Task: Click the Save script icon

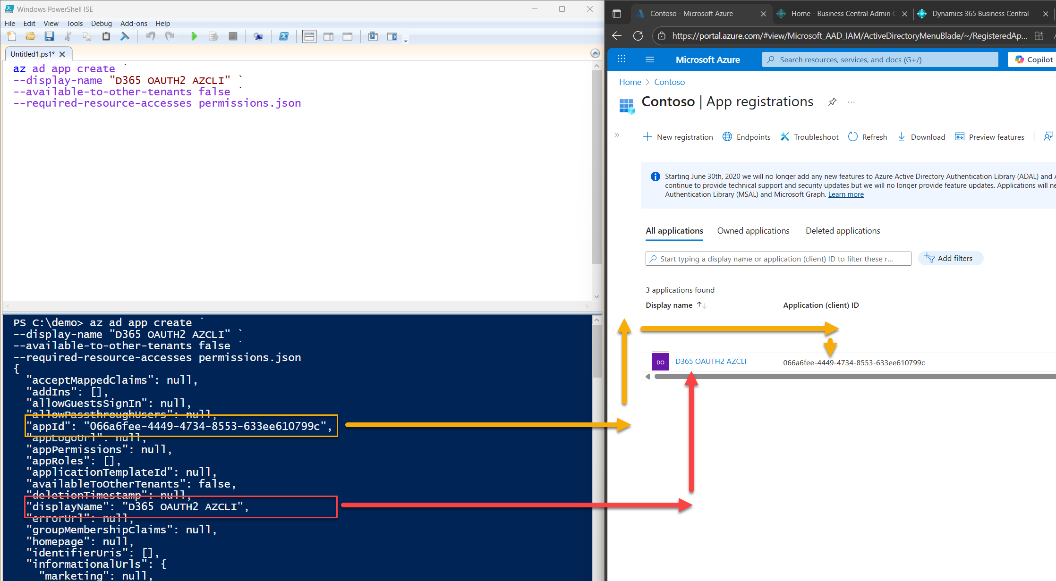Action: coord(49,36)
